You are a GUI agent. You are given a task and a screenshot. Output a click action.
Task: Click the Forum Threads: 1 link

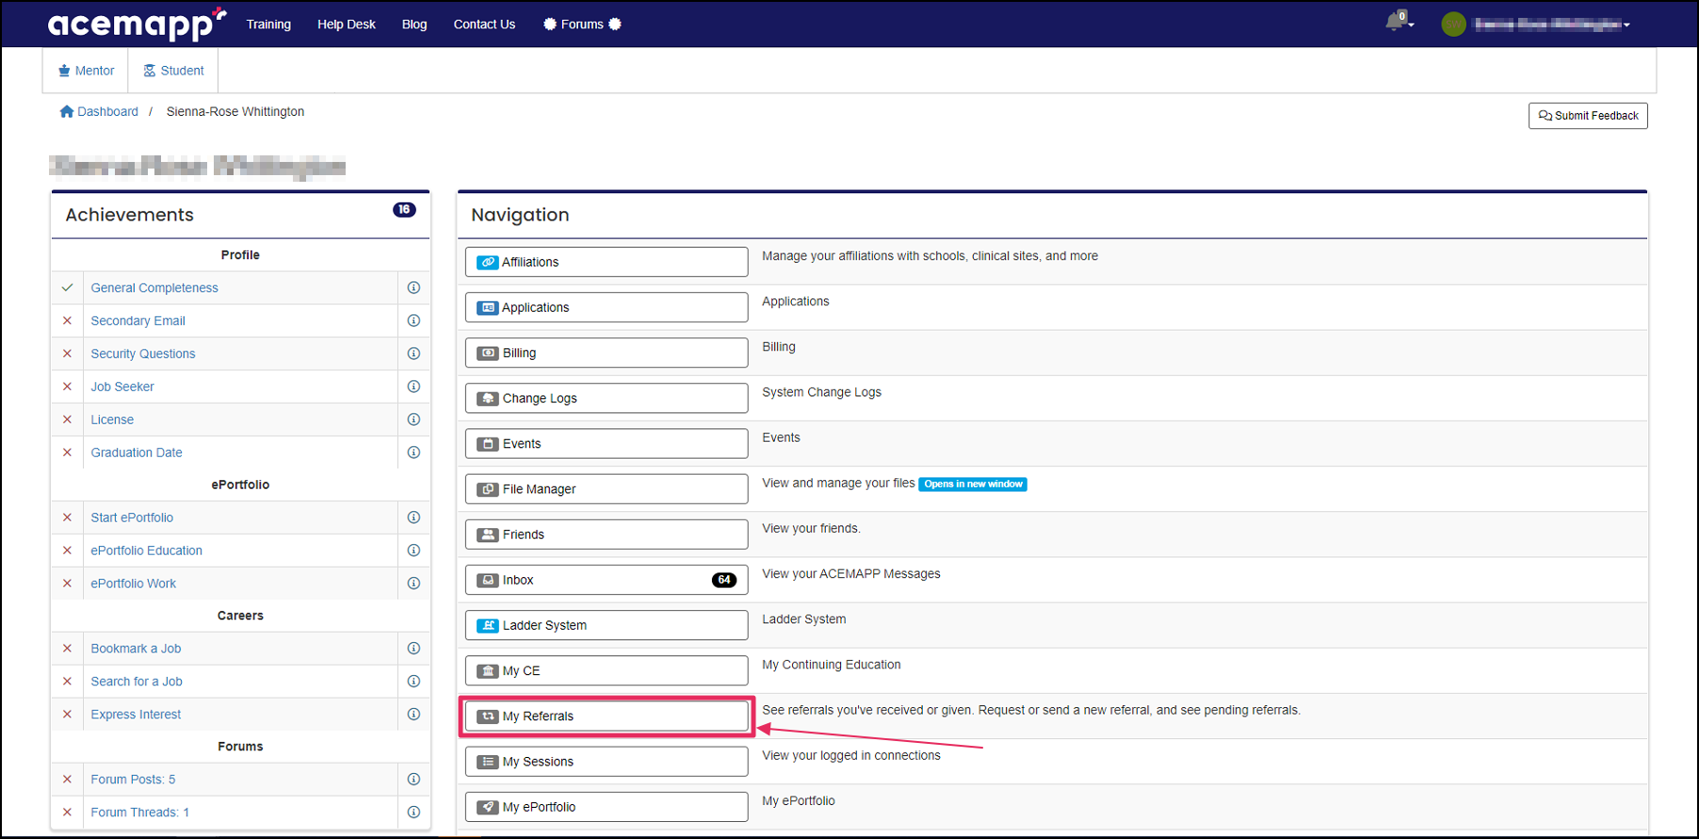click(x=139, y=813)
